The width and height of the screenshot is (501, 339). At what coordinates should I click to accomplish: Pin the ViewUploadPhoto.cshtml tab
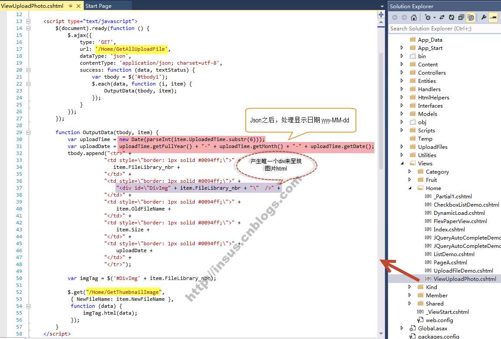click(x=70, y=6)
